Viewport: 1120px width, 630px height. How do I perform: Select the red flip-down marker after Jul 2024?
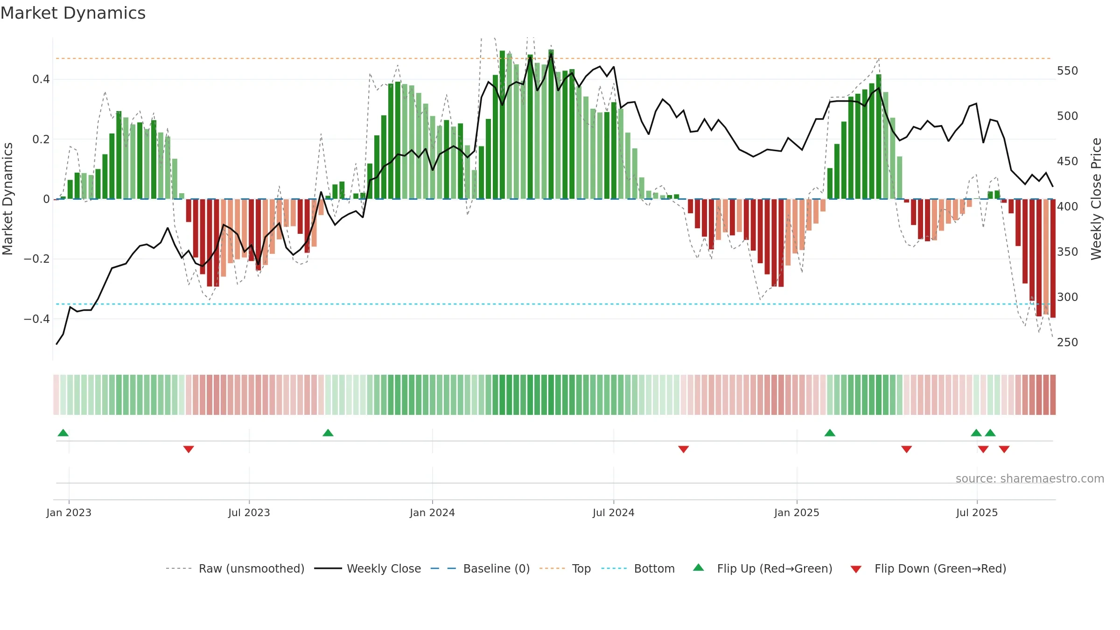tap(684, 449)
